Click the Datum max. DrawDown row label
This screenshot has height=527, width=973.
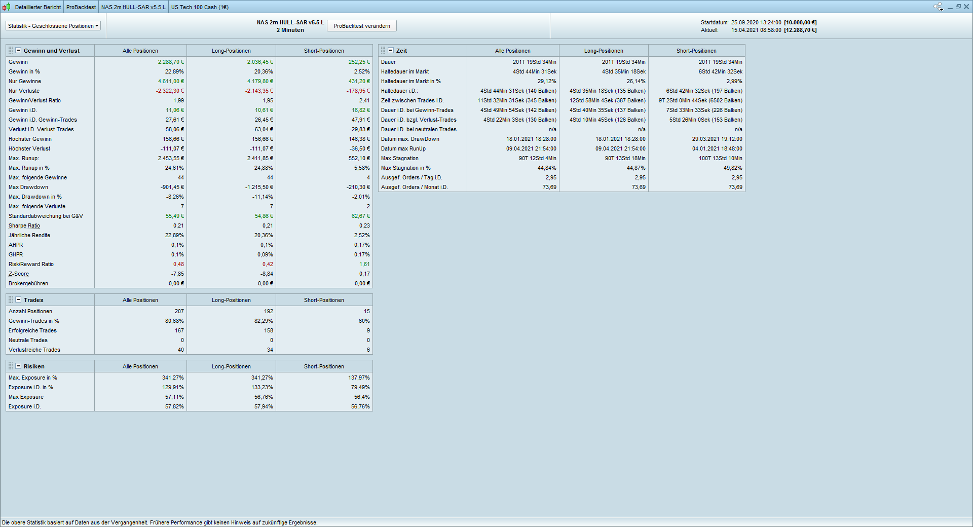(x=410, y=139)
